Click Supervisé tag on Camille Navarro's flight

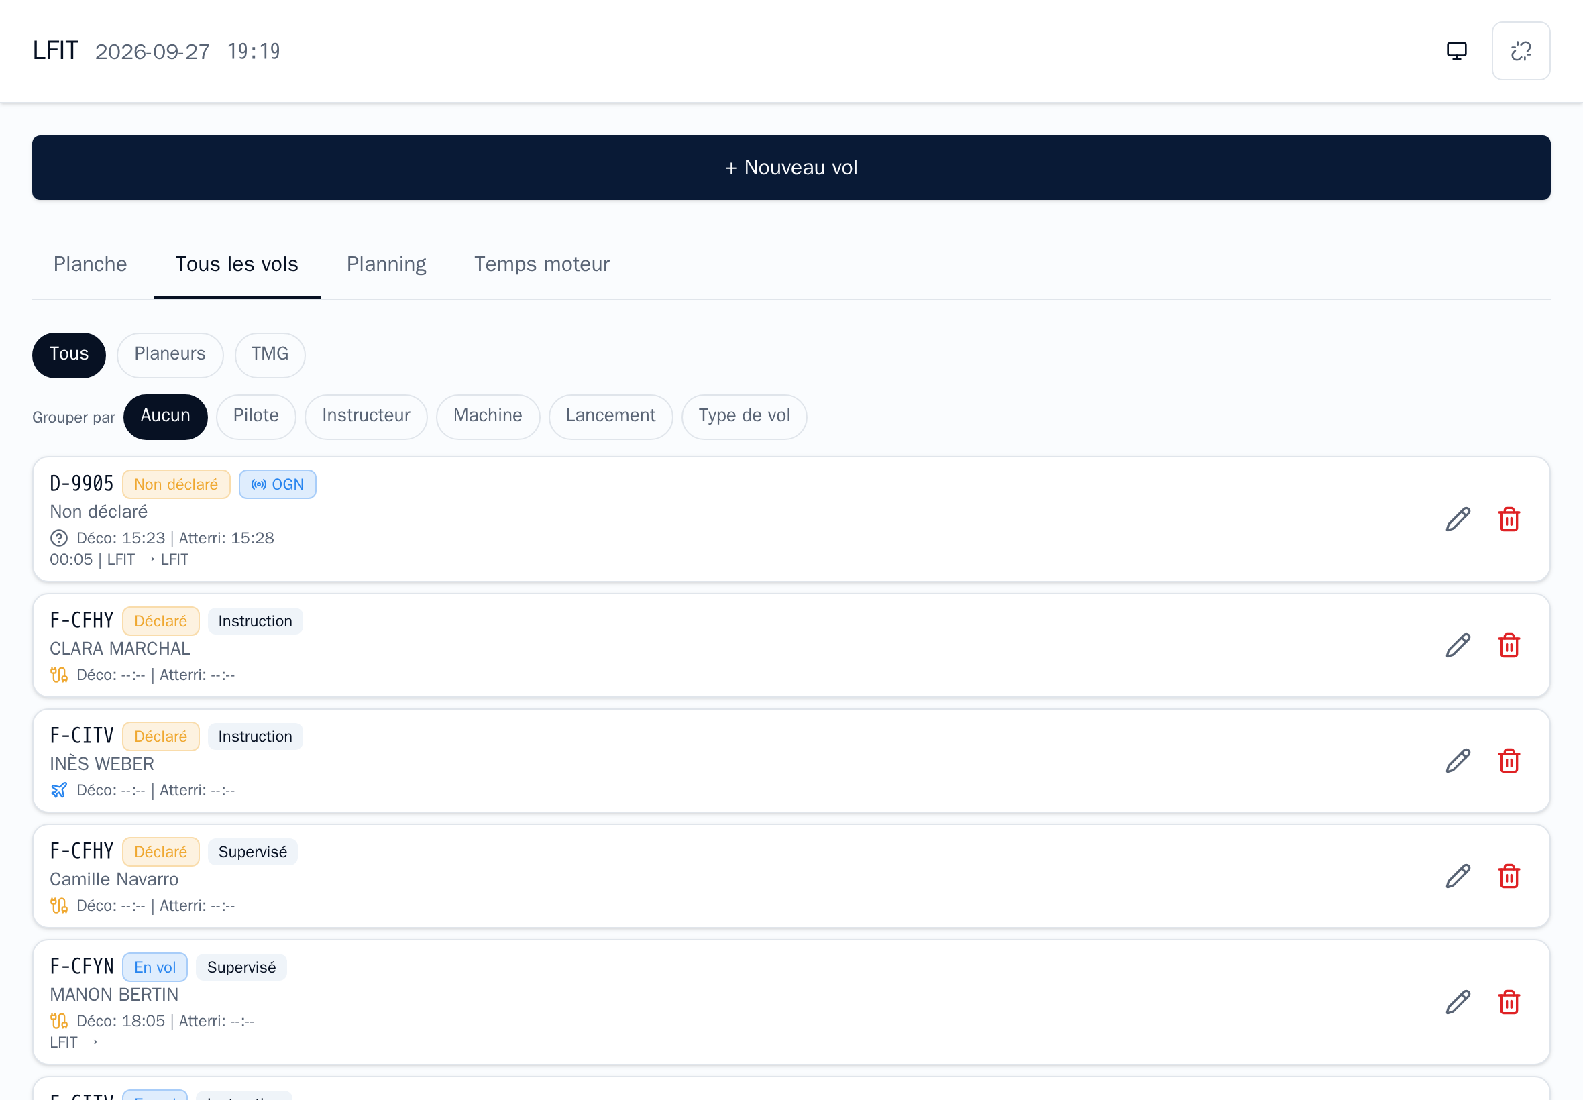253,852
